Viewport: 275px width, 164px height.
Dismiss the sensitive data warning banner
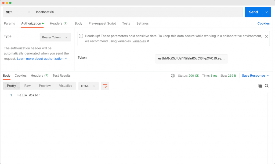[266, 37]
